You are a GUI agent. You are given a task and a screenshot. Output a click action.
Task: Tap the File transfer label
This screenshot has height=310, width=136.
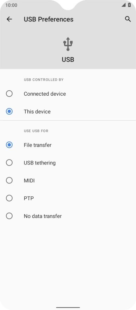click(x=38, y=145)
